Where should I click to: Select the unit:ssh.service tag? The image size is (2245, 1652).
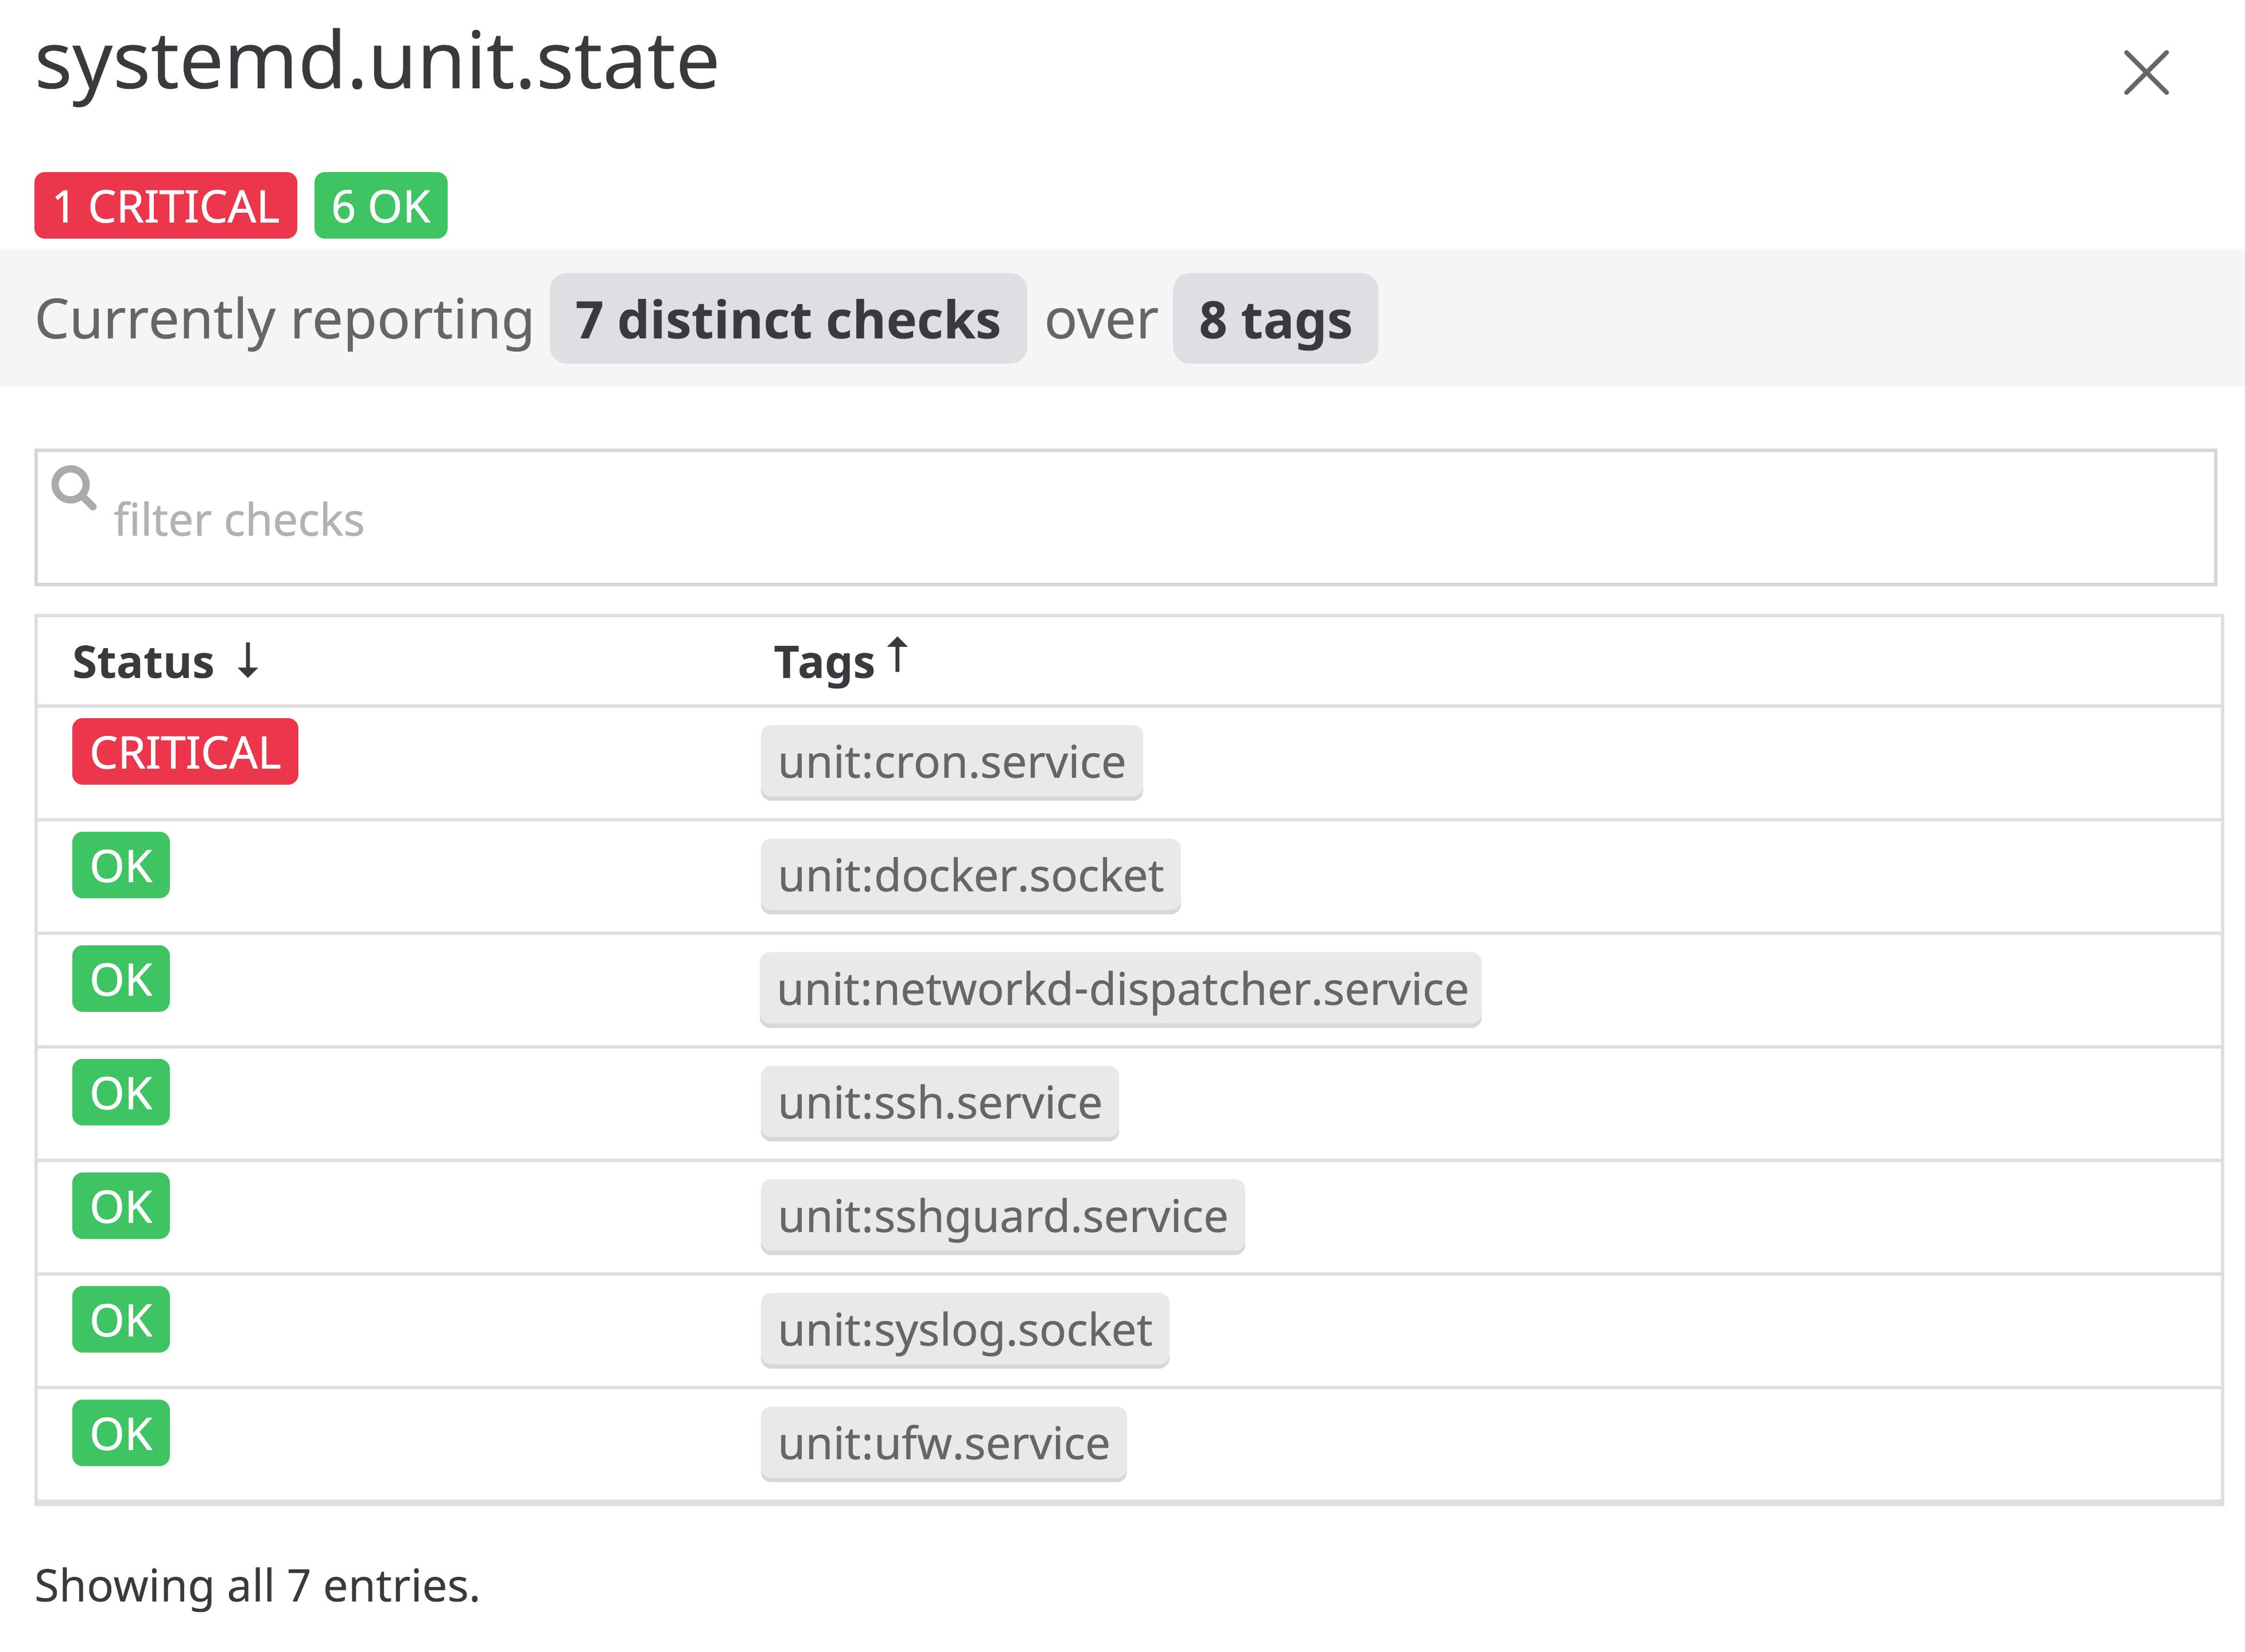pos(938,1103)
